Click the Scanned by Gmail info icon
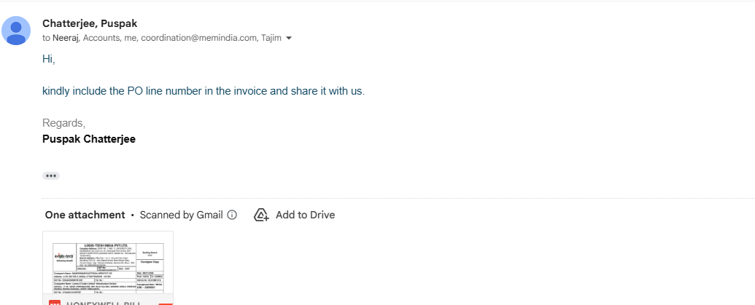Screen dimensions: 755x305 click(x=232, y=215)
